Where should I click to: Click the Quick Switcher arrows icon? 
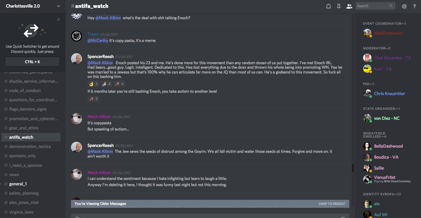click(x=31, y=31)
